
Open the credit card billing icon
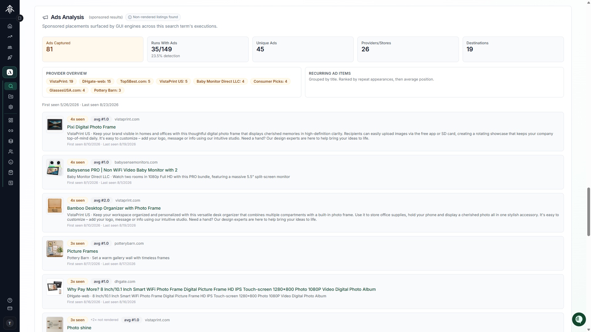point(10,308)
